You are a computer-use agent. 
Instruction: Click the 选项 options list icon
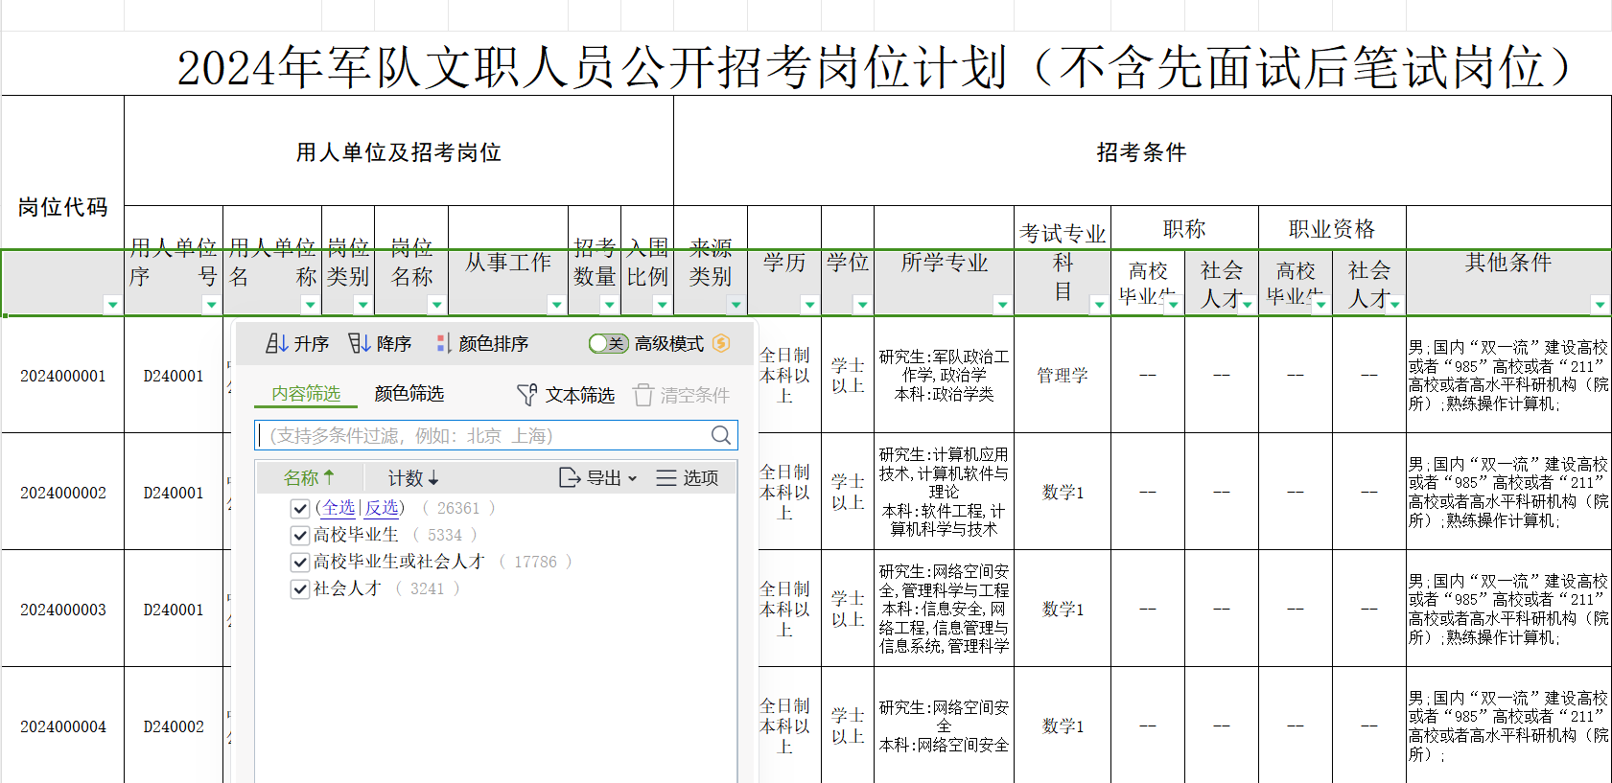pos(666,477)
